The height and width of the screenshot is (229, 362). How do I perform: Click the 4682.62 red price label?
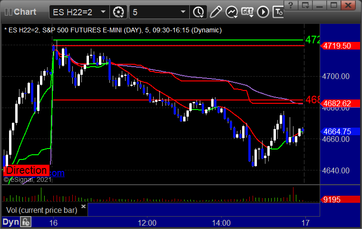tap(340, 103)
